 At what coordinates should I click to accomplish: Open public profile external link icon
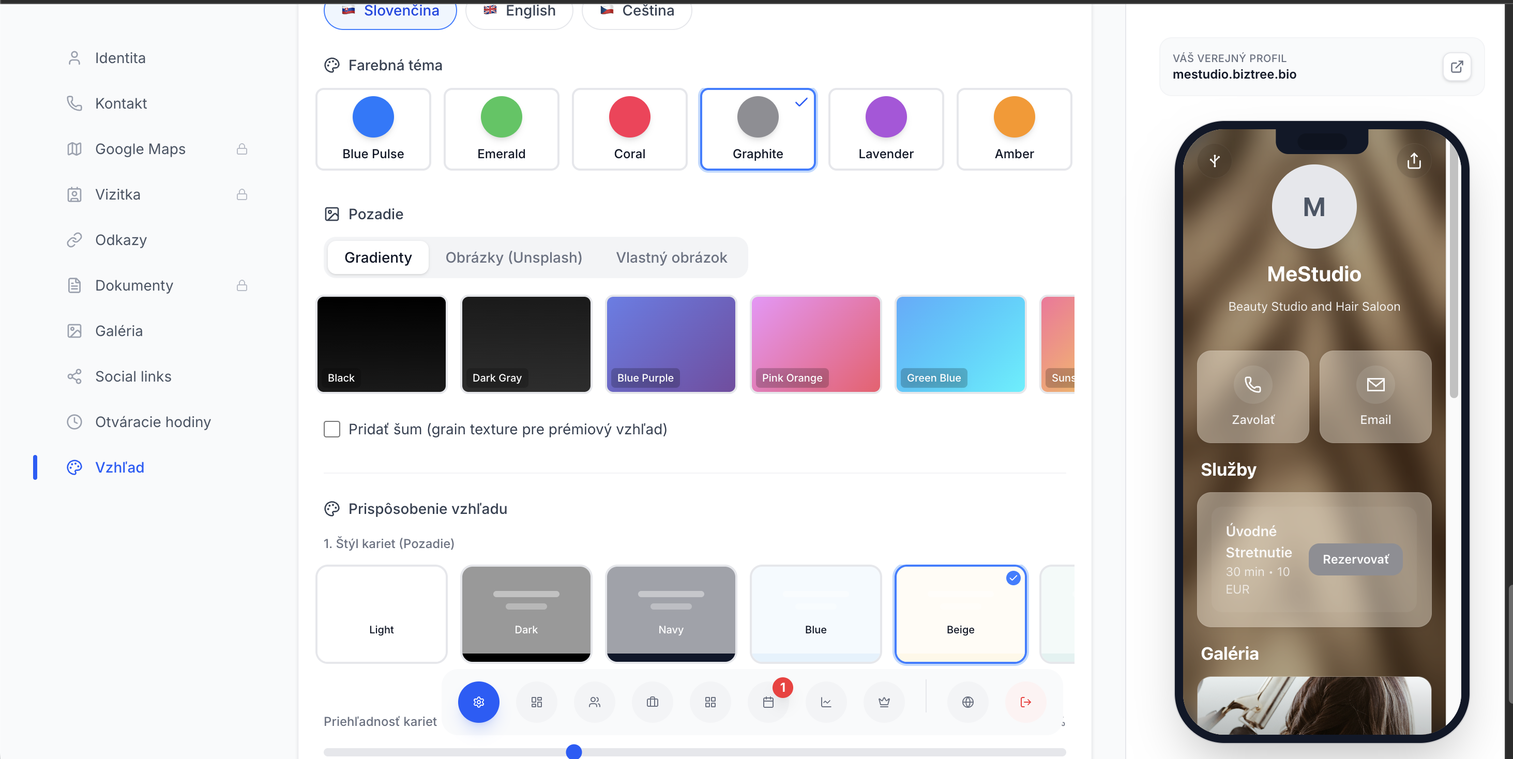[1456, 66]
